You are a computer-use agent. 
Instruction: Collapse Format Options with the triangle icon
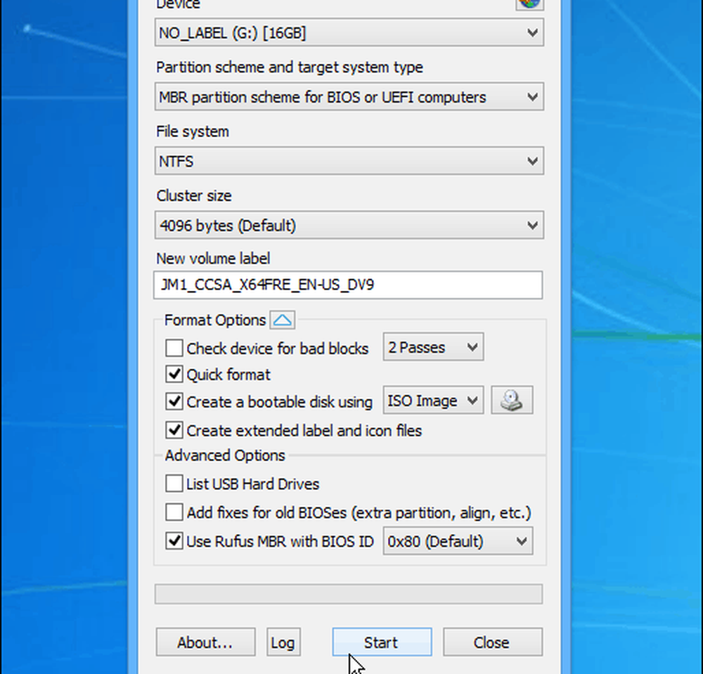pyautogui.click(x=282, y=320)
